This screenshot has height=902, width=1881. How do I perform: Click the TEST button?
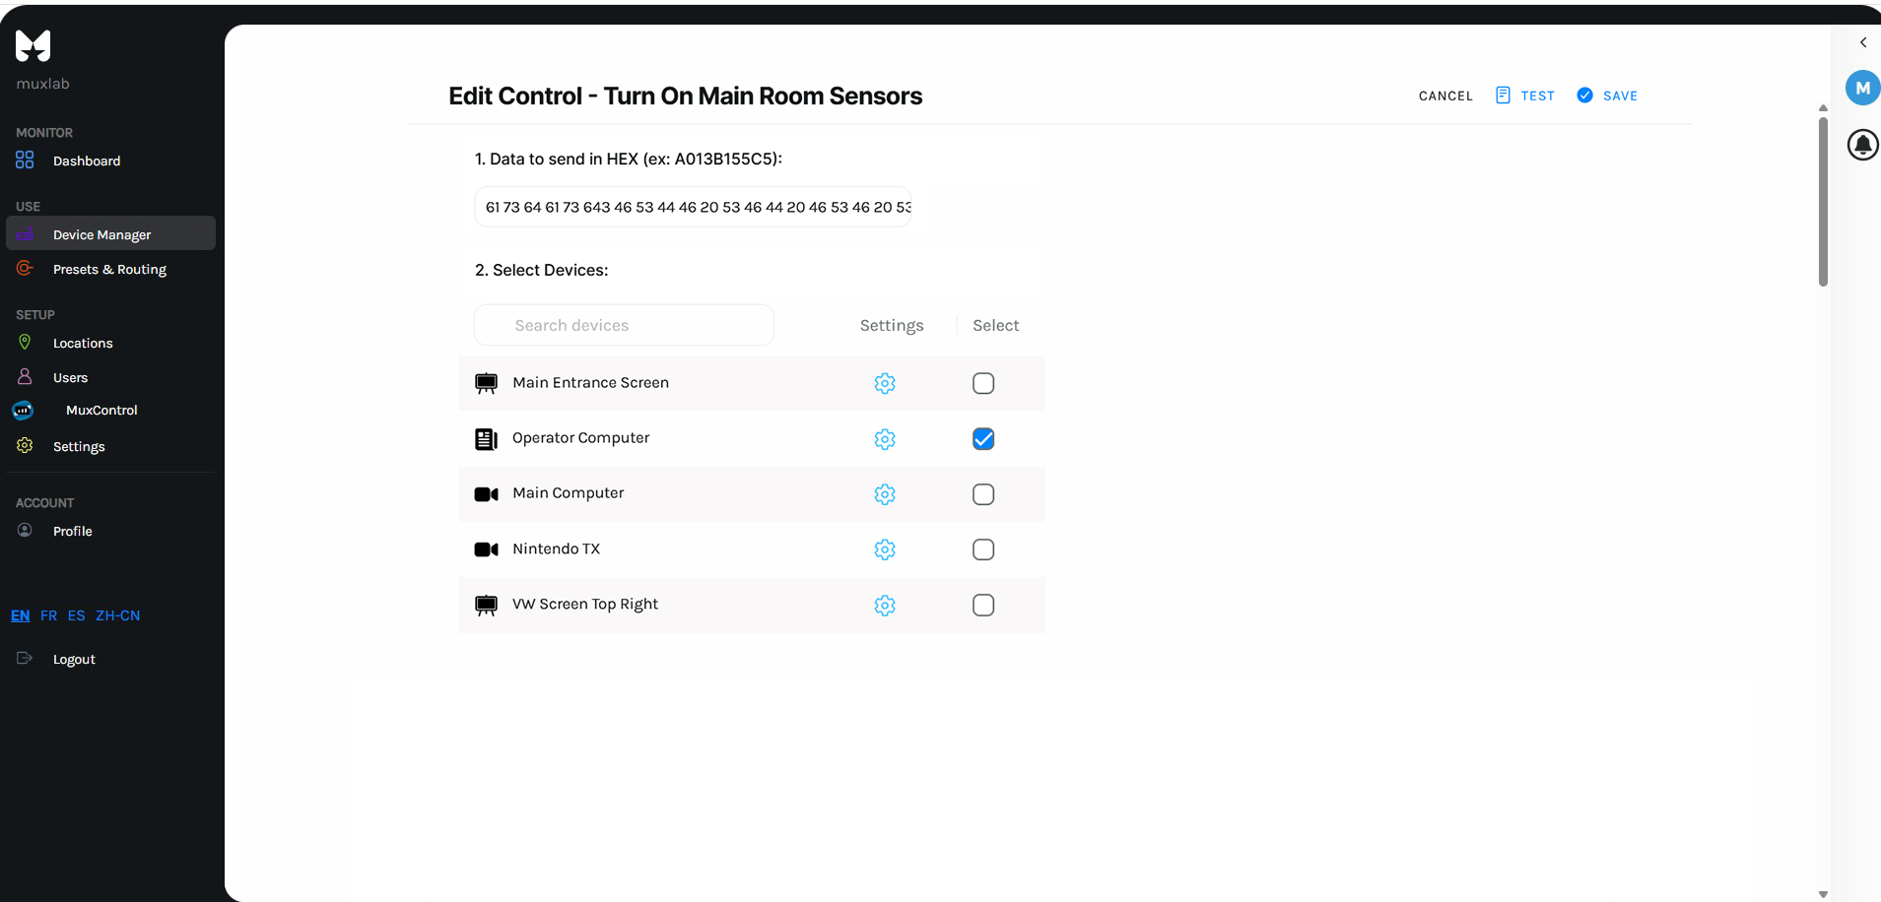[x=1525, y=96]
